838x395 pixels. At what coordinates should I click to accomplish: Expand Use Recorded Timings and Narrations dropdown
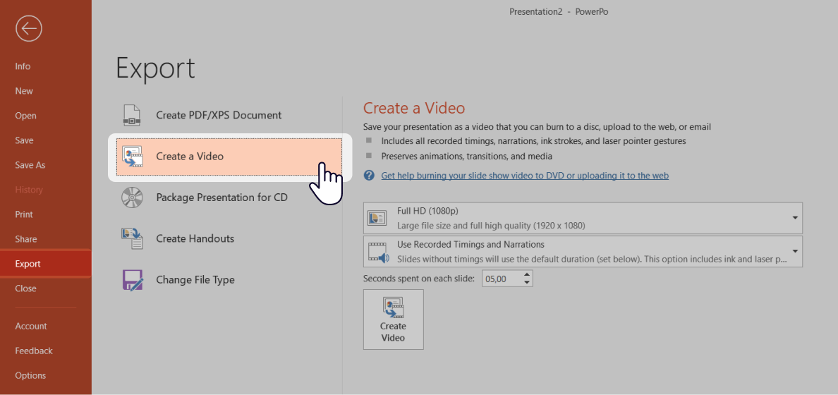(583, 251)
